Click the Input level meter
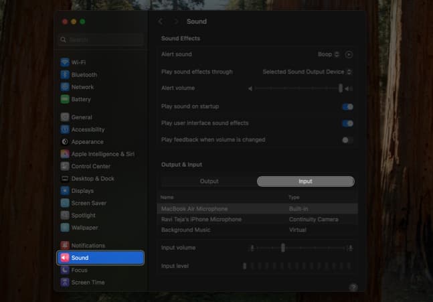Image resolution: width=433 pixels, height=302 pixels. tap(297, 266)
